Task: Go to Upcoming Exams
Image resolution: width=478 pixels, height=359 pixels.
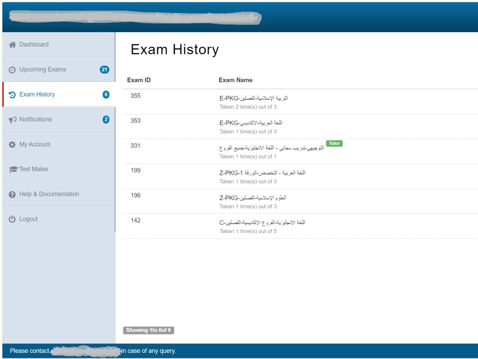Action: pyautogui.click(x=58, y=69)
